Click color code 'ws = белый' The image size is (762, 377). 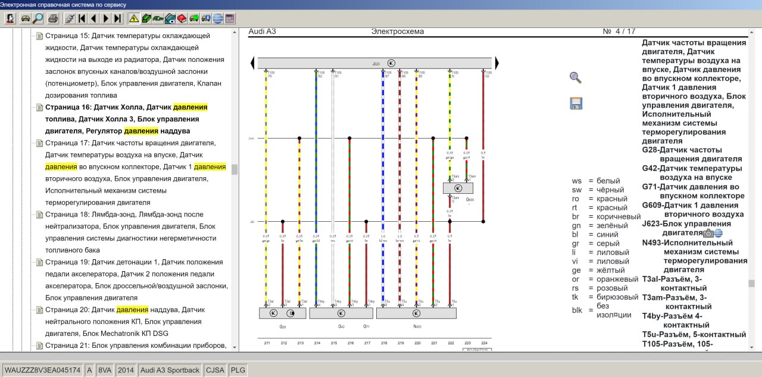(596, 181)
